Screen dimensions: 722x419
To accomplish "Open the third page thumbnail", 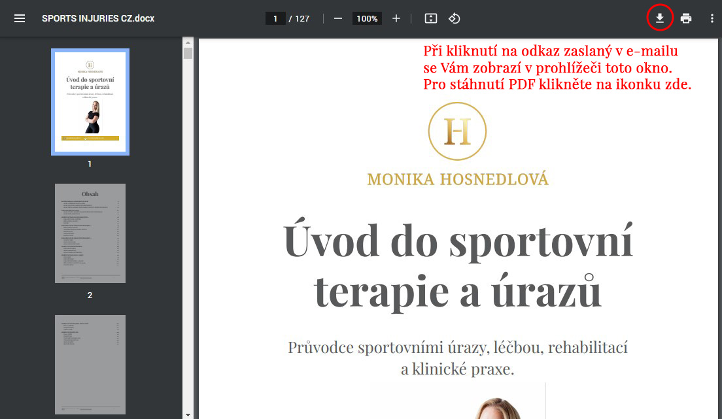I will click(x=90, y=365).
